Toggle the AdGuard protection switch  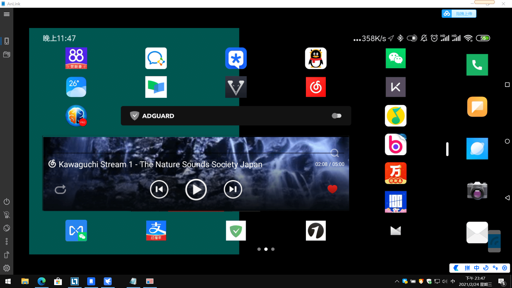tap(337, 116)
